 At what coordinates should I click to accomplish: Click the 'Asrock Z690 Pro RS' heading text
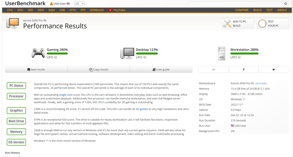click(x=35, y=21)
